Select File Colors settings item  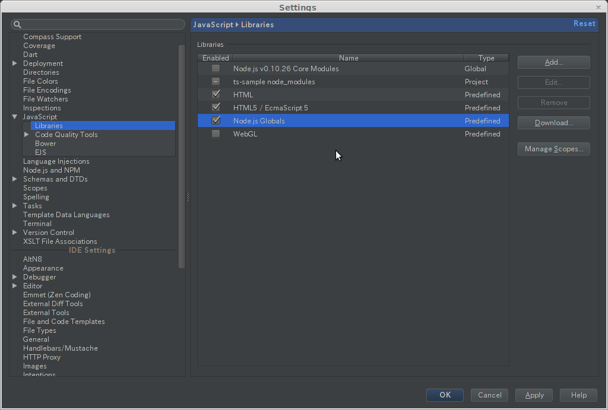[40, 81]
